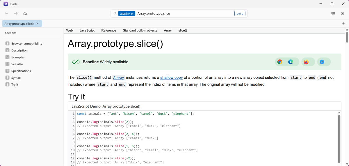Image resolution: width=349 pixels, height=166 pixels.
Task: Jump to Try it section in sidebar
Action: click(15, 84)
